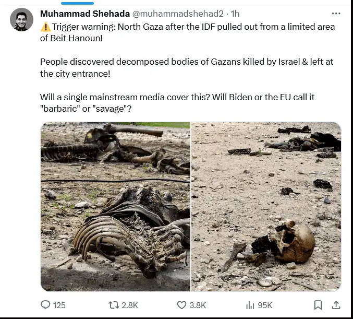Click the "Trigger warning" opening tweet paragraph

[x=187, y=31]
